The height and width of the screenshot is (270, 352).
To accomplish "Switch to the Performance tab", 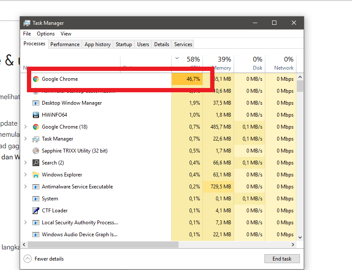I will tap(65, 44).
